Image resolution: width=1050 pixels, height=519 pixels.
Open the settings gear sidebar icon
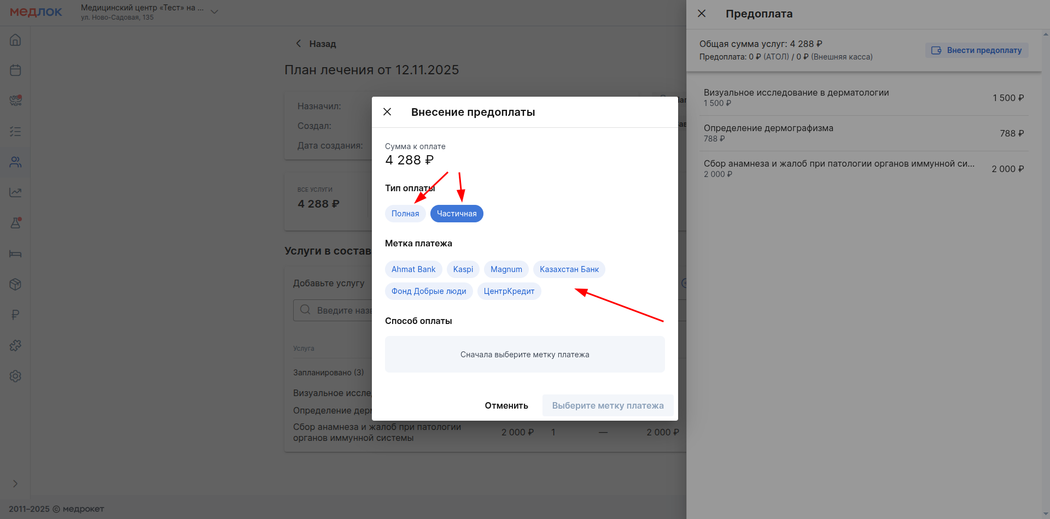pyautogui.click(x=15, y=376)
